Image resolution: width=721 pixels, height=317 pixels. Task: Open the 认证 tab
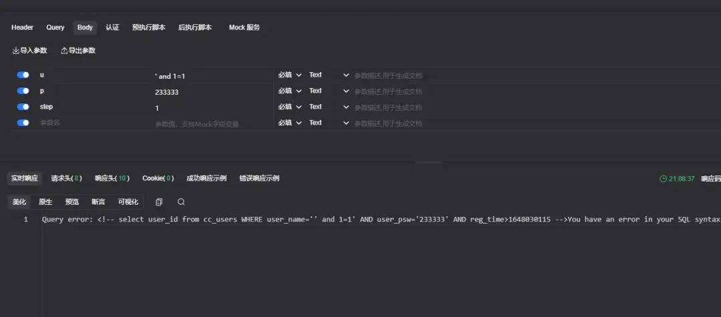[112, 27]
